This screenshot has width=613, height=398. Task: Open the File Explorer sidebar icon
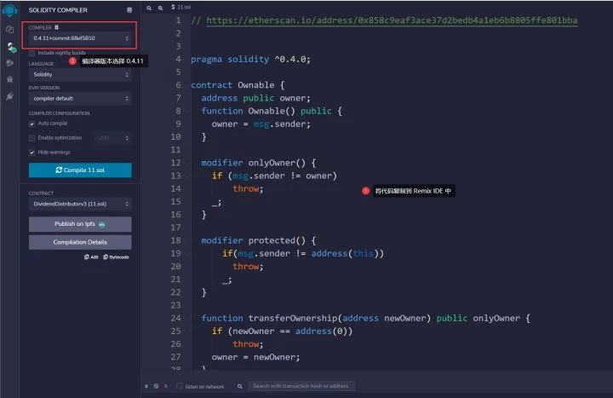point(9,29)
